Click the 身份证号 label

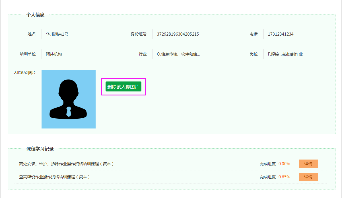tap(139, 34)
